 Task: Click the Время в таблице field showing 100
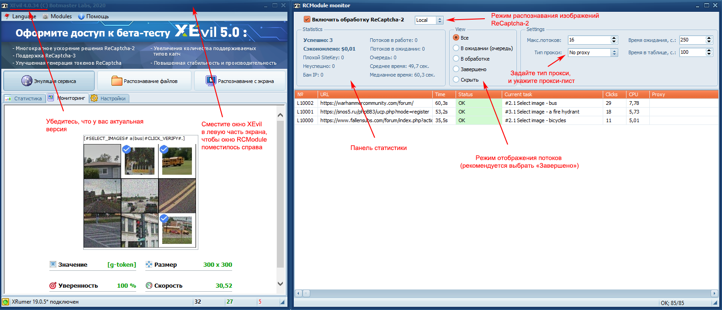pyautogui.click(x=692, y=52)
